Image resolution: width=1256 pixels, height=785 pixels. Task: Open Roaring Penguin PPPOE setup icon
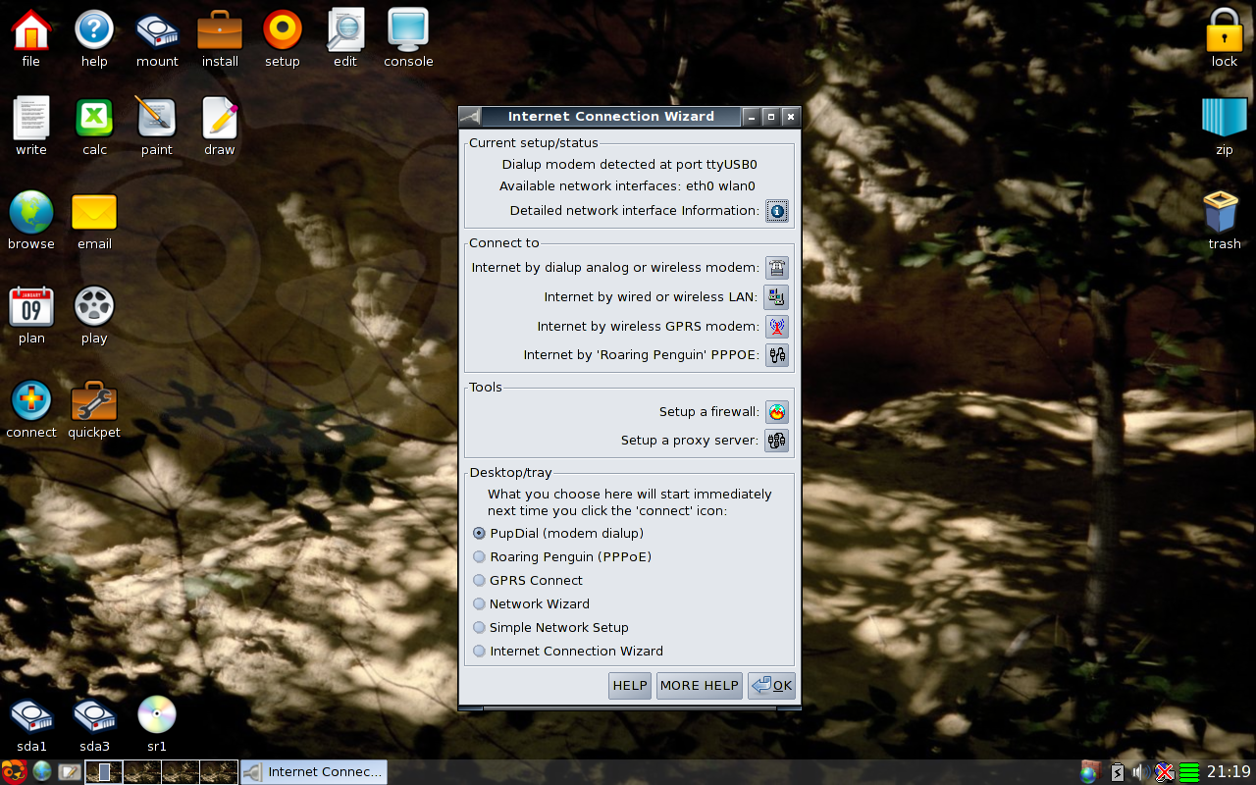click(x=777, y=355)
